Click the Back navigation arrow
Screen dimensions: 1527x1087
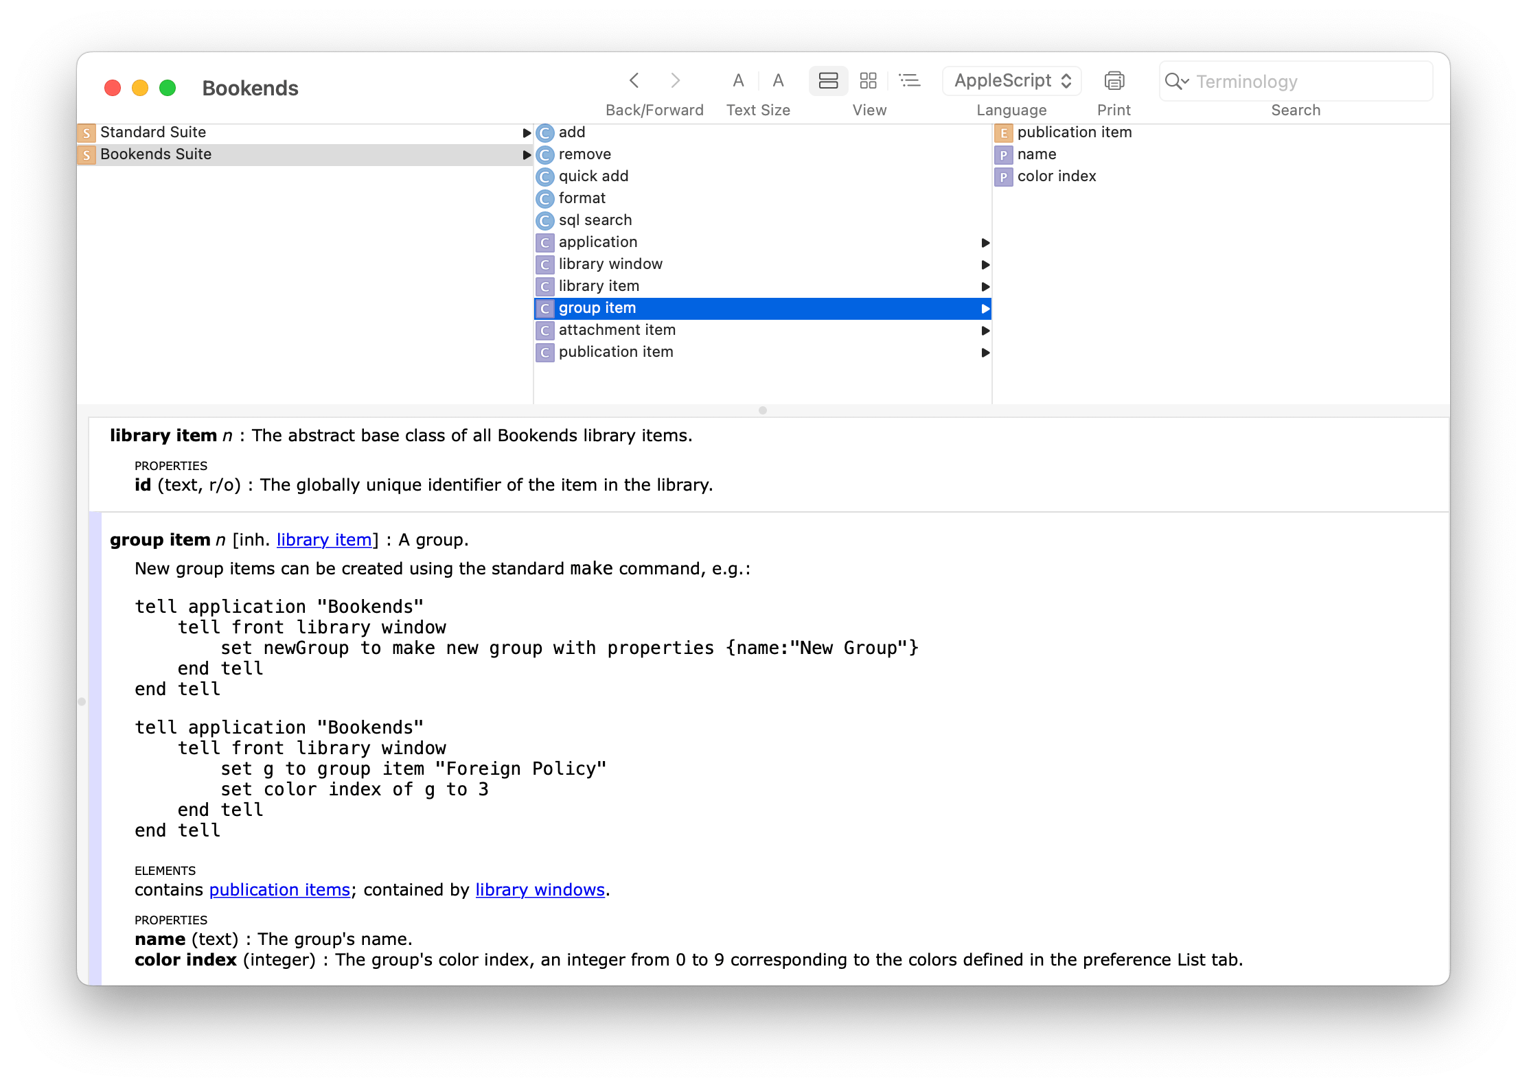634,80
